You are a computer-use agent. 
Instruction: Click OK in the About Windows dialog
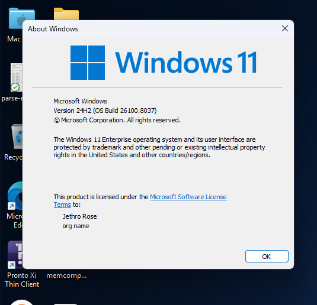click(267, 256)
